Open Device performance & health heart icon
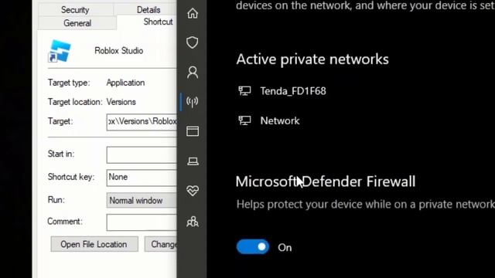Image resolution: width=495 pixels, height=278 pixels. (193, 191)
